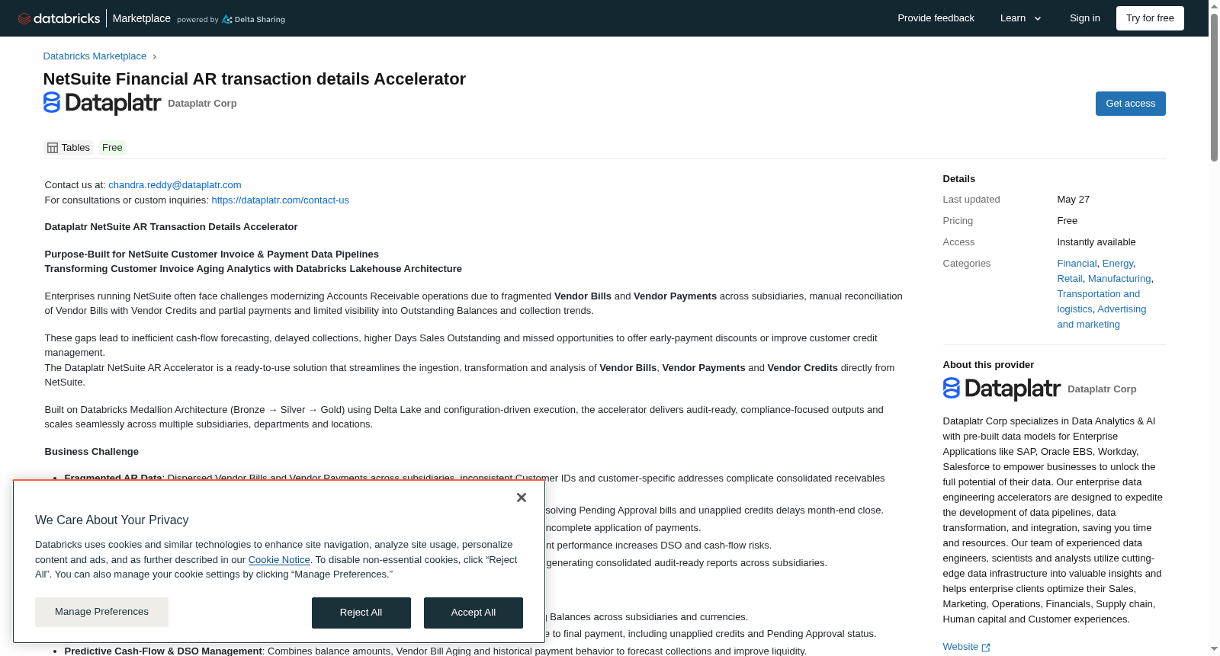The image size is (1220, 656).
Task: Click the Tables tag icon
Action: click(53, 148)
